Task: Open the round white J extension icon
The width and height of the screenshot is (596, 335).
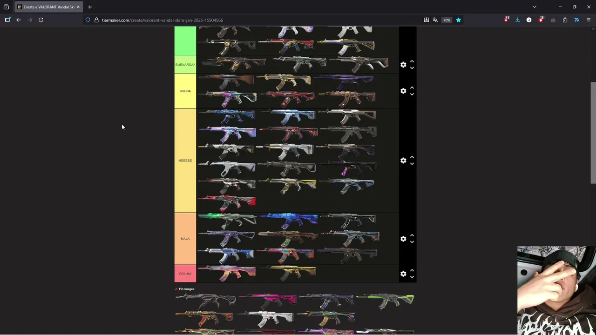Action: coord(529,20)
